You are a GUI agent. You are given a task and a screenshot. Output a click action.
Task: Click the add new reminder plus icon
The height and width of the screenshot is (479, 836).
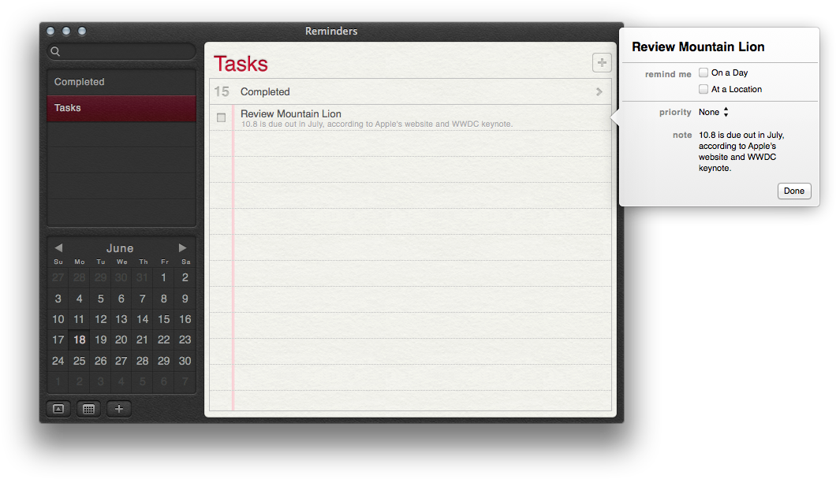coord(601,63)
